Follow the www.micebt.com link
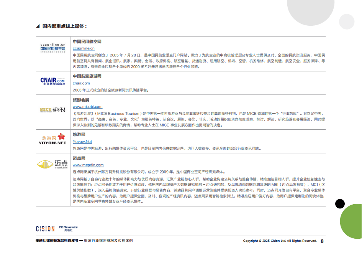Image resolution: width=362 pixels, height=261 pixels. pos(87,107)
